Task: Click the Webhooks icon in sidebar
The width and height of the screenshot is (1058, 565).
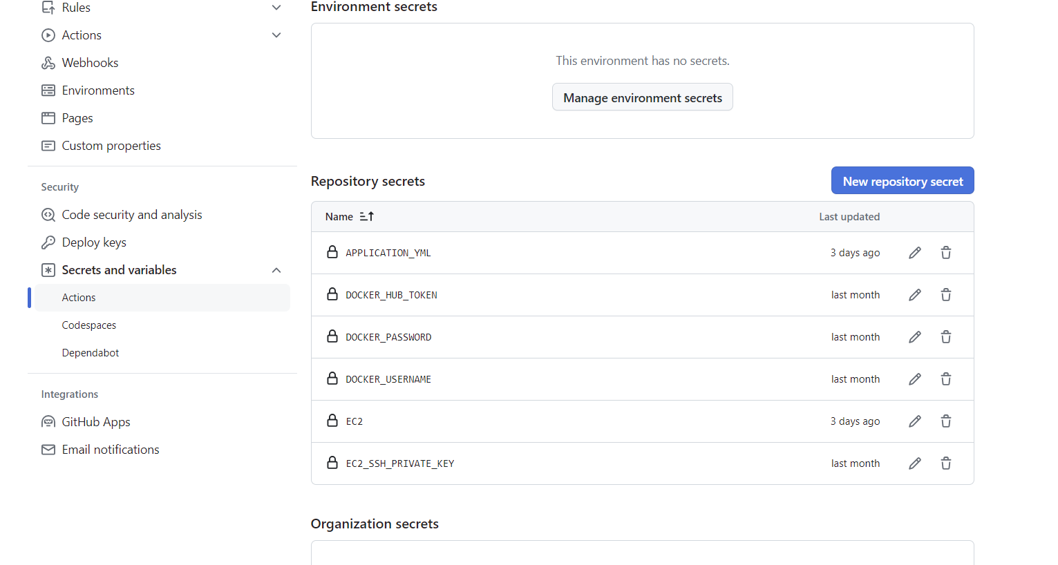Action: pyautogui.click(x=48, y=63)
